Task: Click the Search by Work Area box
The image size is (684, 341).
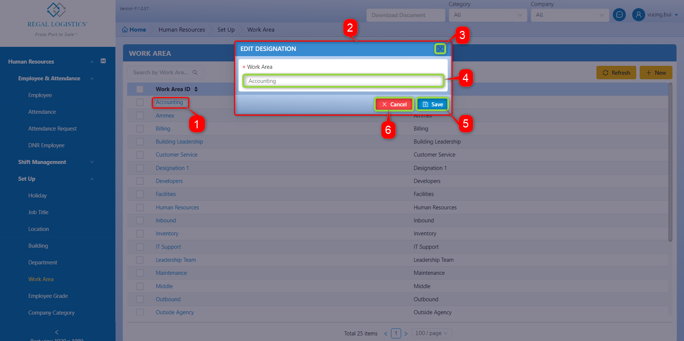Action: 165,73
